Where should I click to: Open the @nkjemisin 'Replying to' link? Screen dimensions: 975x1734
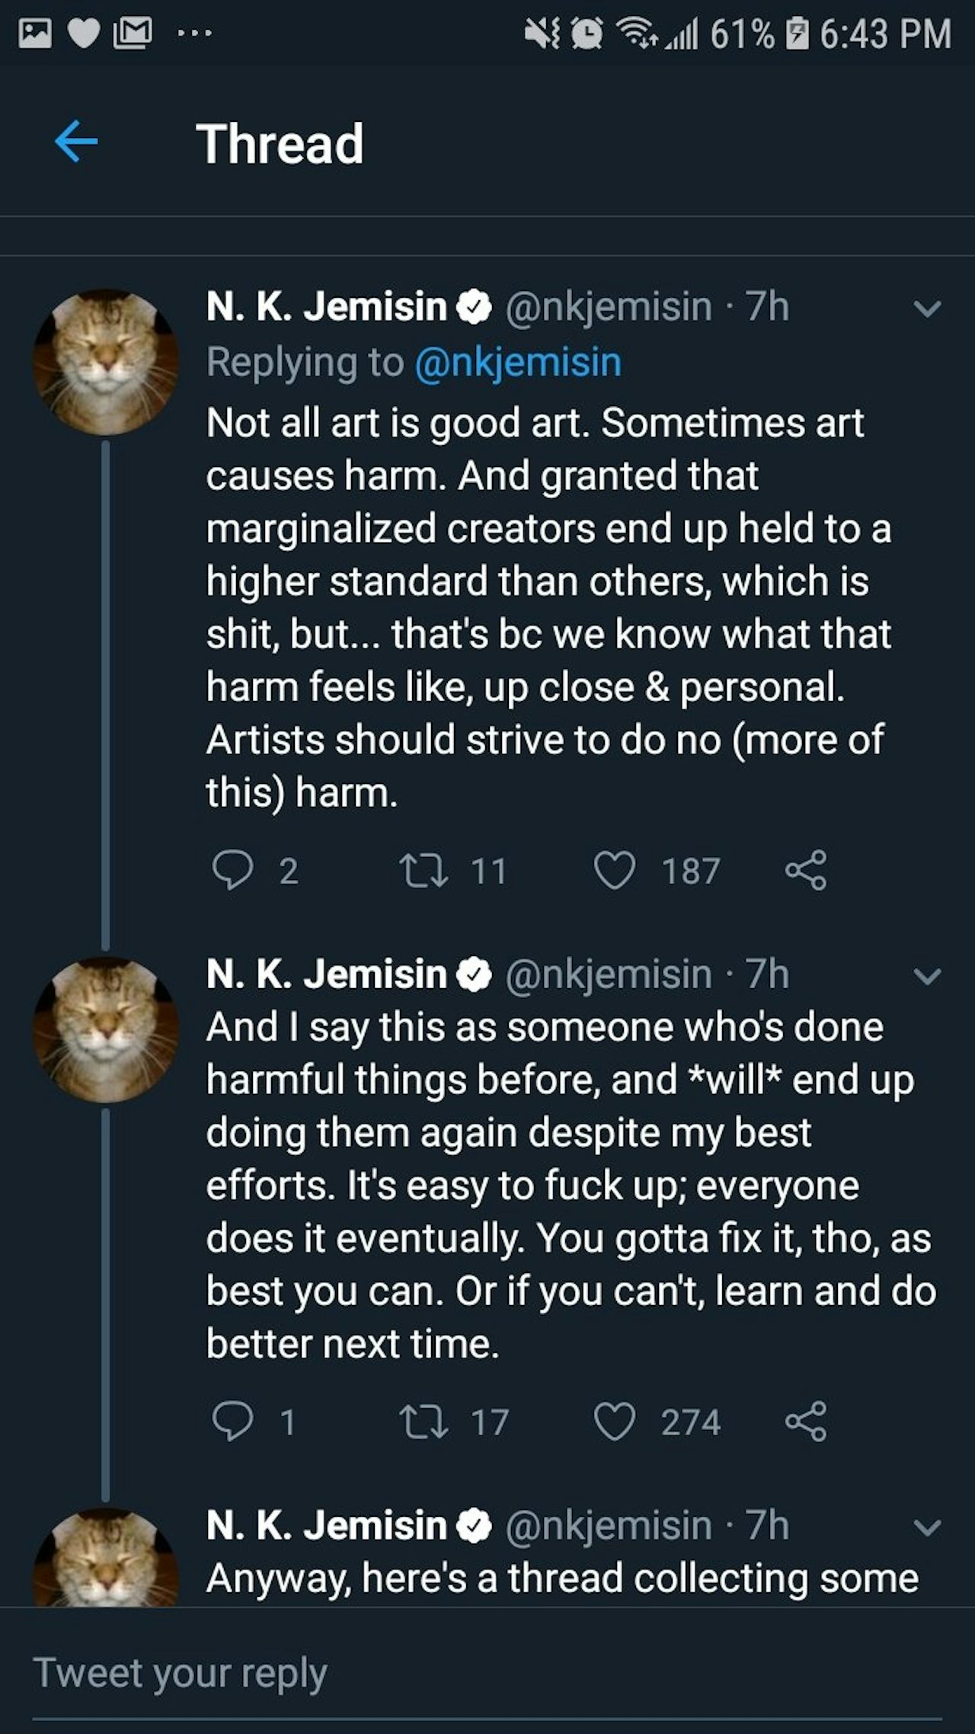tap(518, 362)
